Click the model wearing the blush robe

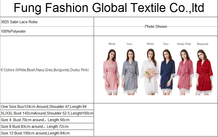pyautogui.click(x=112, y=72)
